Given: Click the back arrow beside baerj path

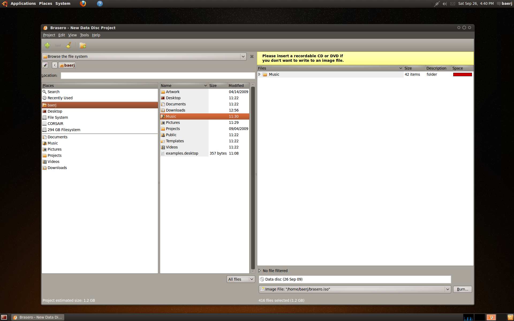Looking at the screenshot, I should point(55,65).
